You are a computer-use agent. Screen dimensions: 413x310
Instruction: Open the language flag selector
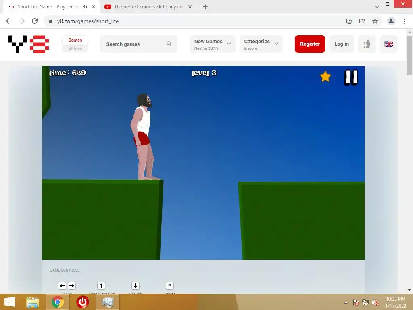(389, 44)
